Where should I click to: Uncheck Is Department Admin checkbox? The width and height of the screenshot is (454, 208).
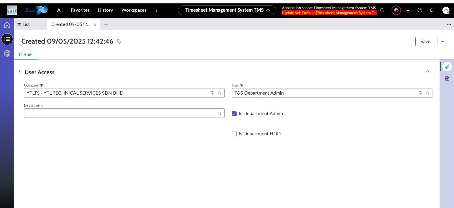click(234, 114)
